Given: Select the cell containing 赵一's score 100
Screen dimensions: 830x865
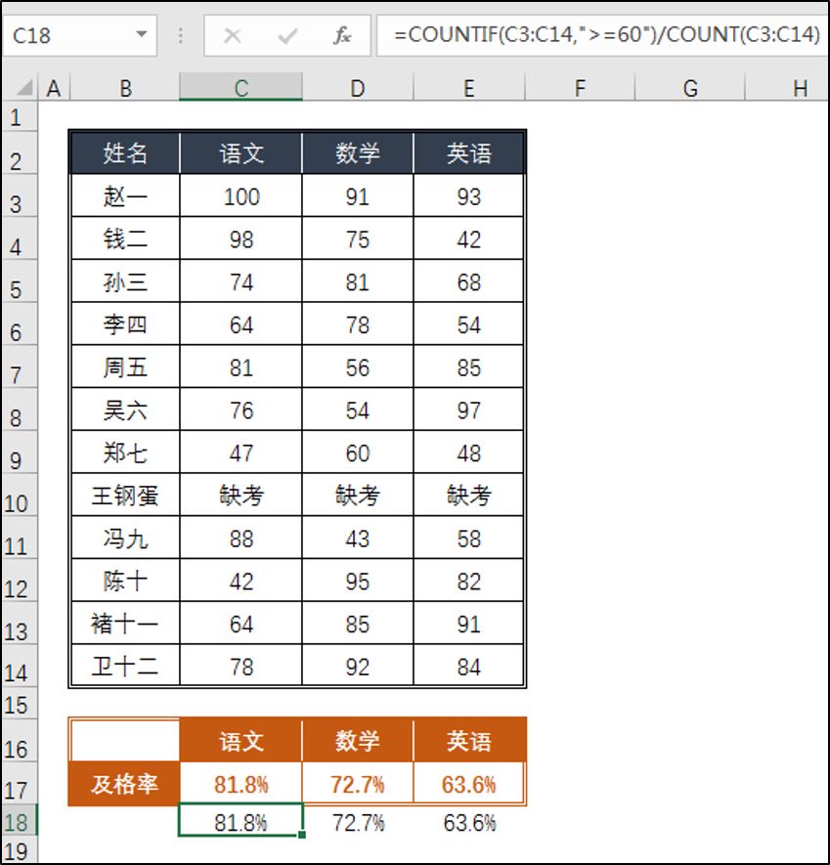Looking at the screenshot, I should click(x=240, y=195).
